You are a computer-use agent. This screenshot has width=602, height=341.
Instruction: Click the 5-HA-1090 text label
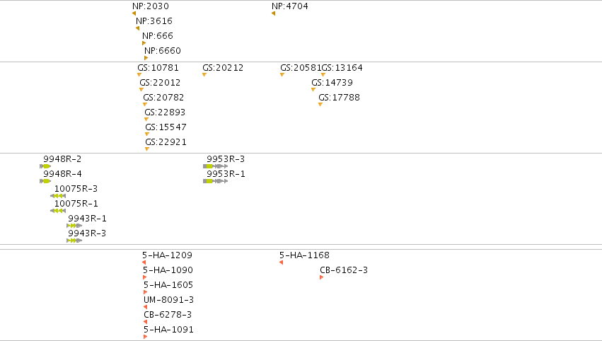[168, 270]
